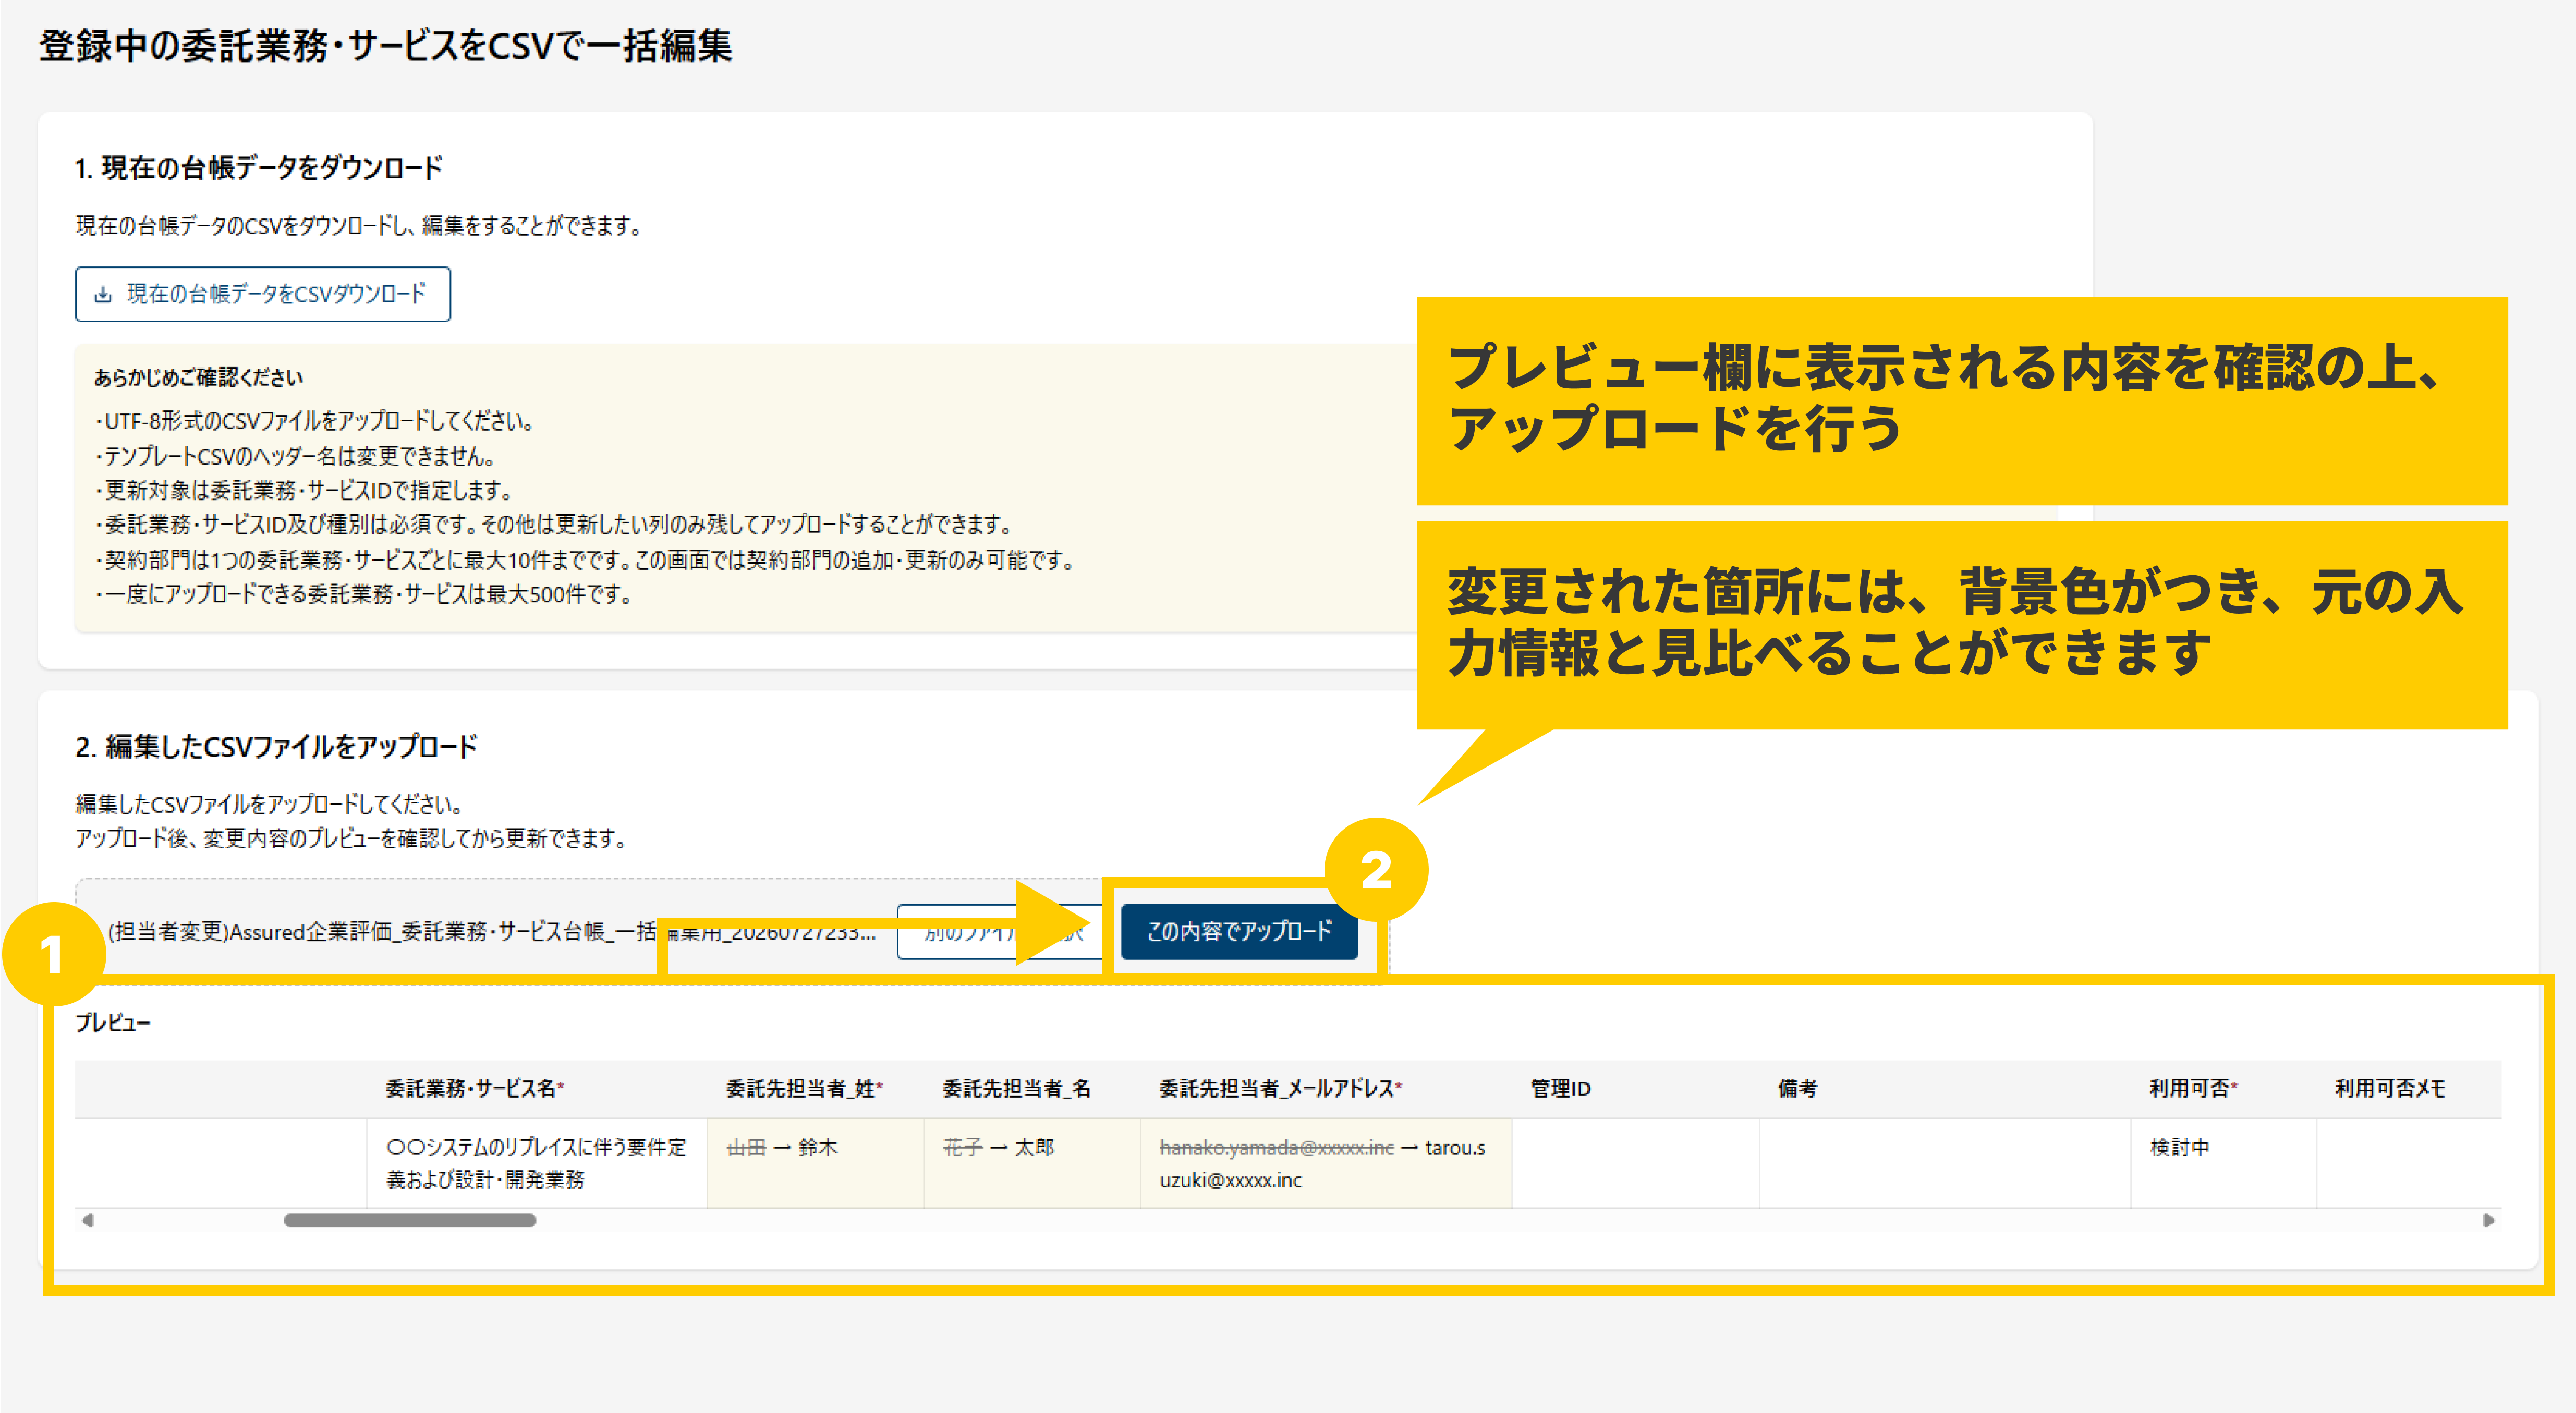The width and height of the screenshot is (2576, 1413).
Task: Click the 1. 現在の台帳データをダウンロード heading
Action: point(259,168)
